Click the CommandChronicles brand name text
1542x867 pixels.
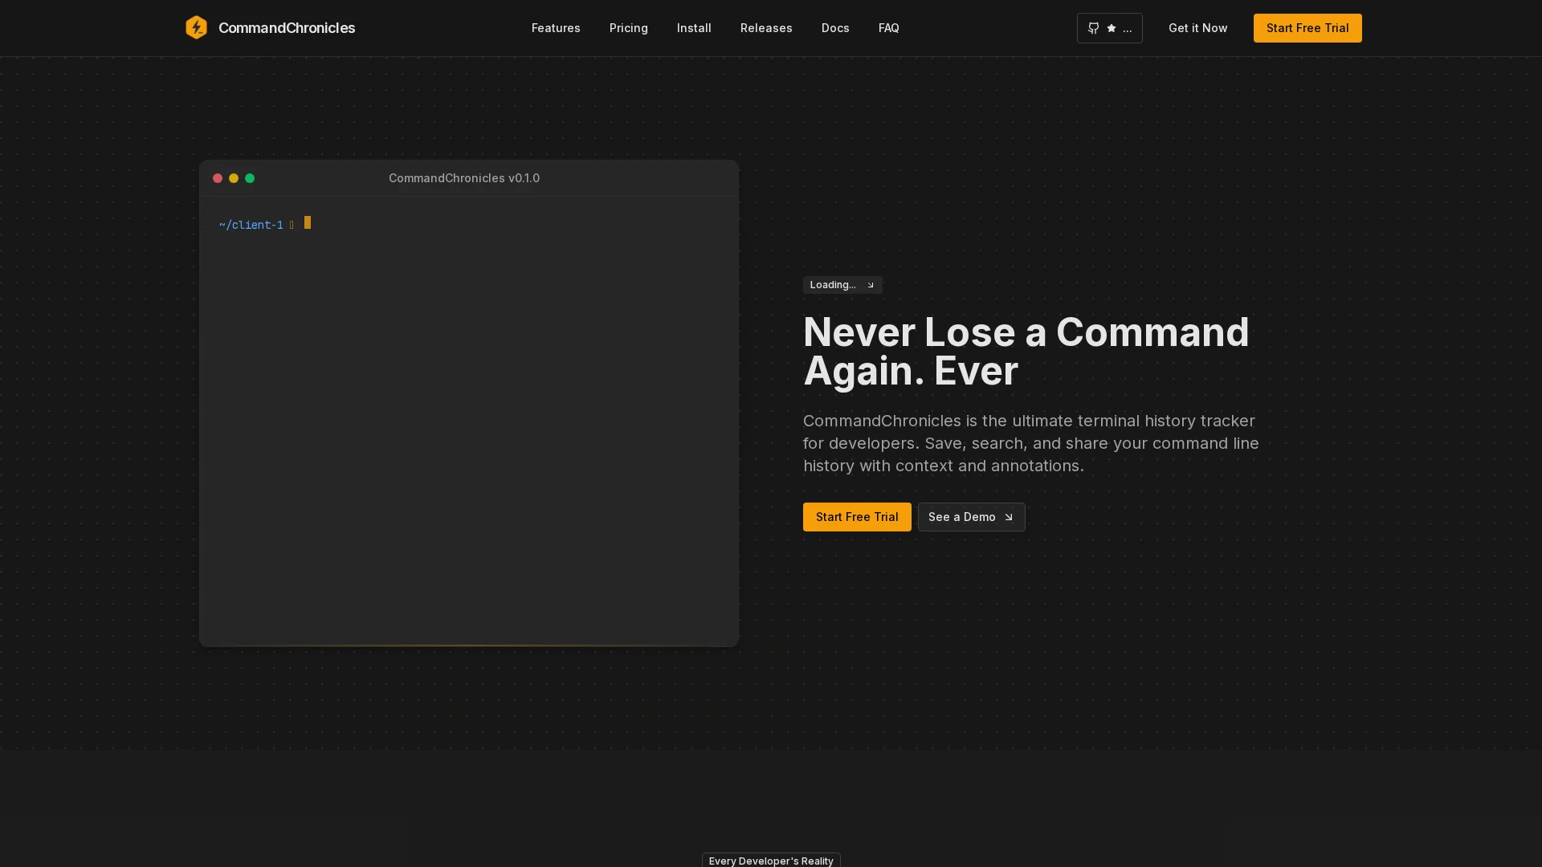(287, 28)
